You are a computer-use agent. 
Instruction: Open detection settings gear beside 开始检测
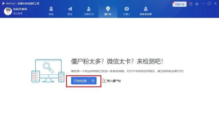(x=93, y=81)
